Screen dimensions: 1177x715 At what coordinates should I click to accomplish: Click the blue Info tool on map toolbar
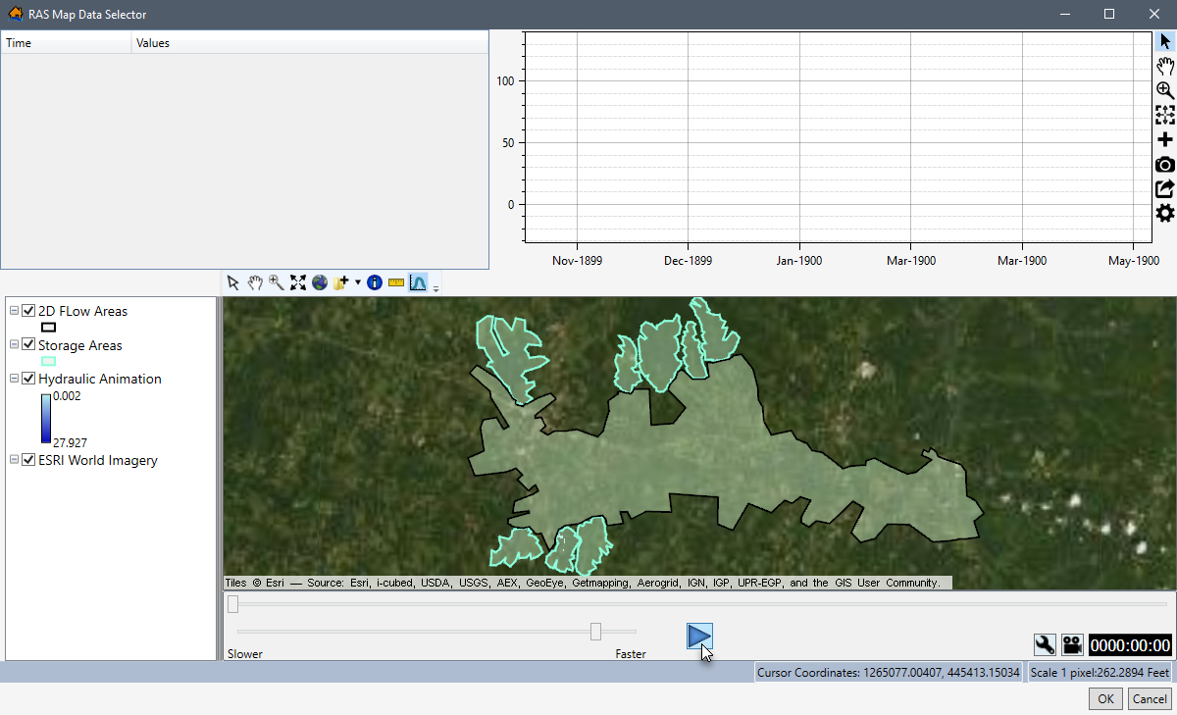(x=374, y=282)
